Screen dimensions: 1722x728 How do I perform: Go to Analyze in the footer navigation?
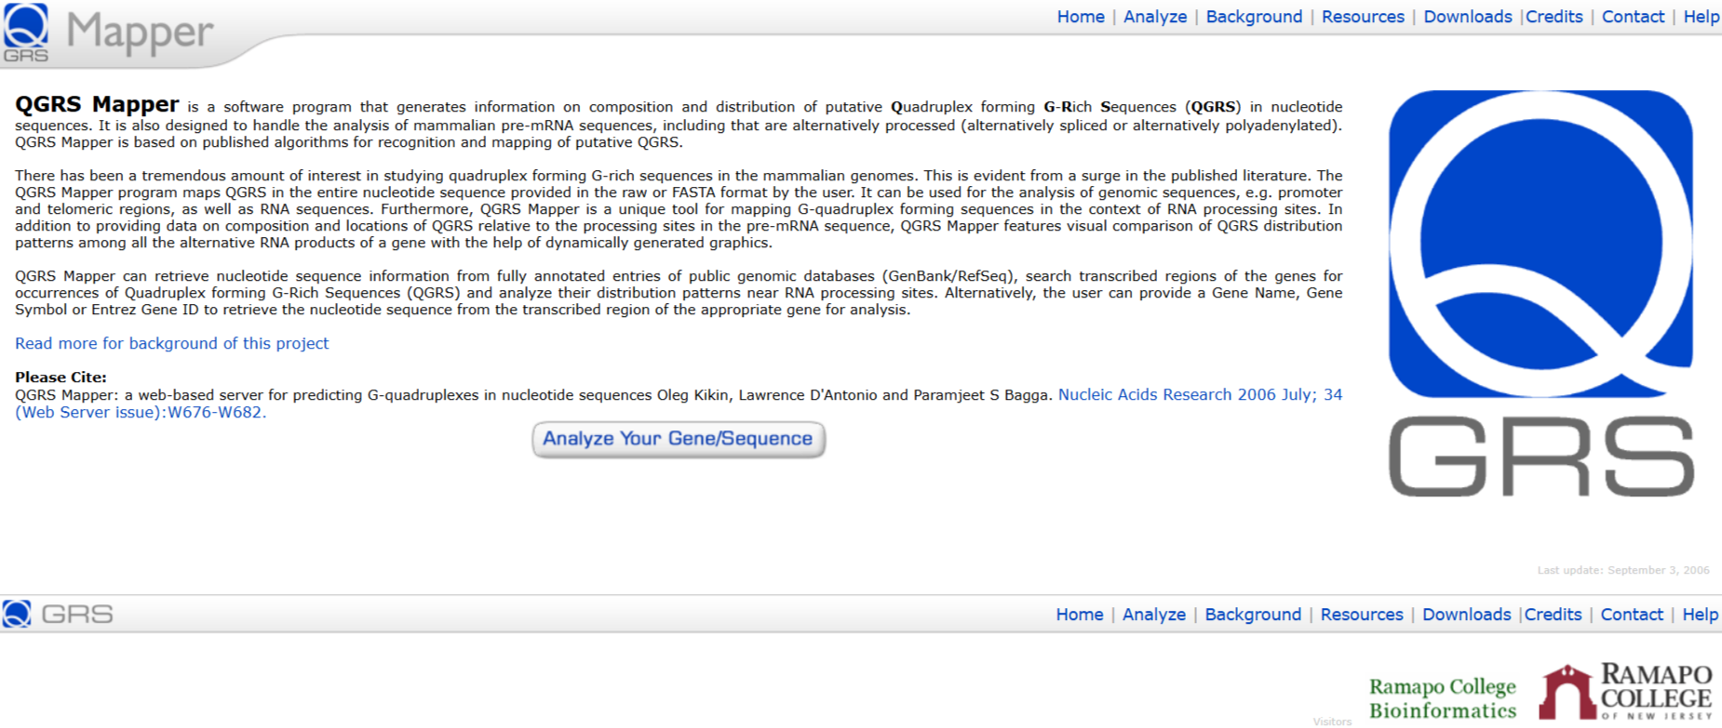[x=1154, y=615]
